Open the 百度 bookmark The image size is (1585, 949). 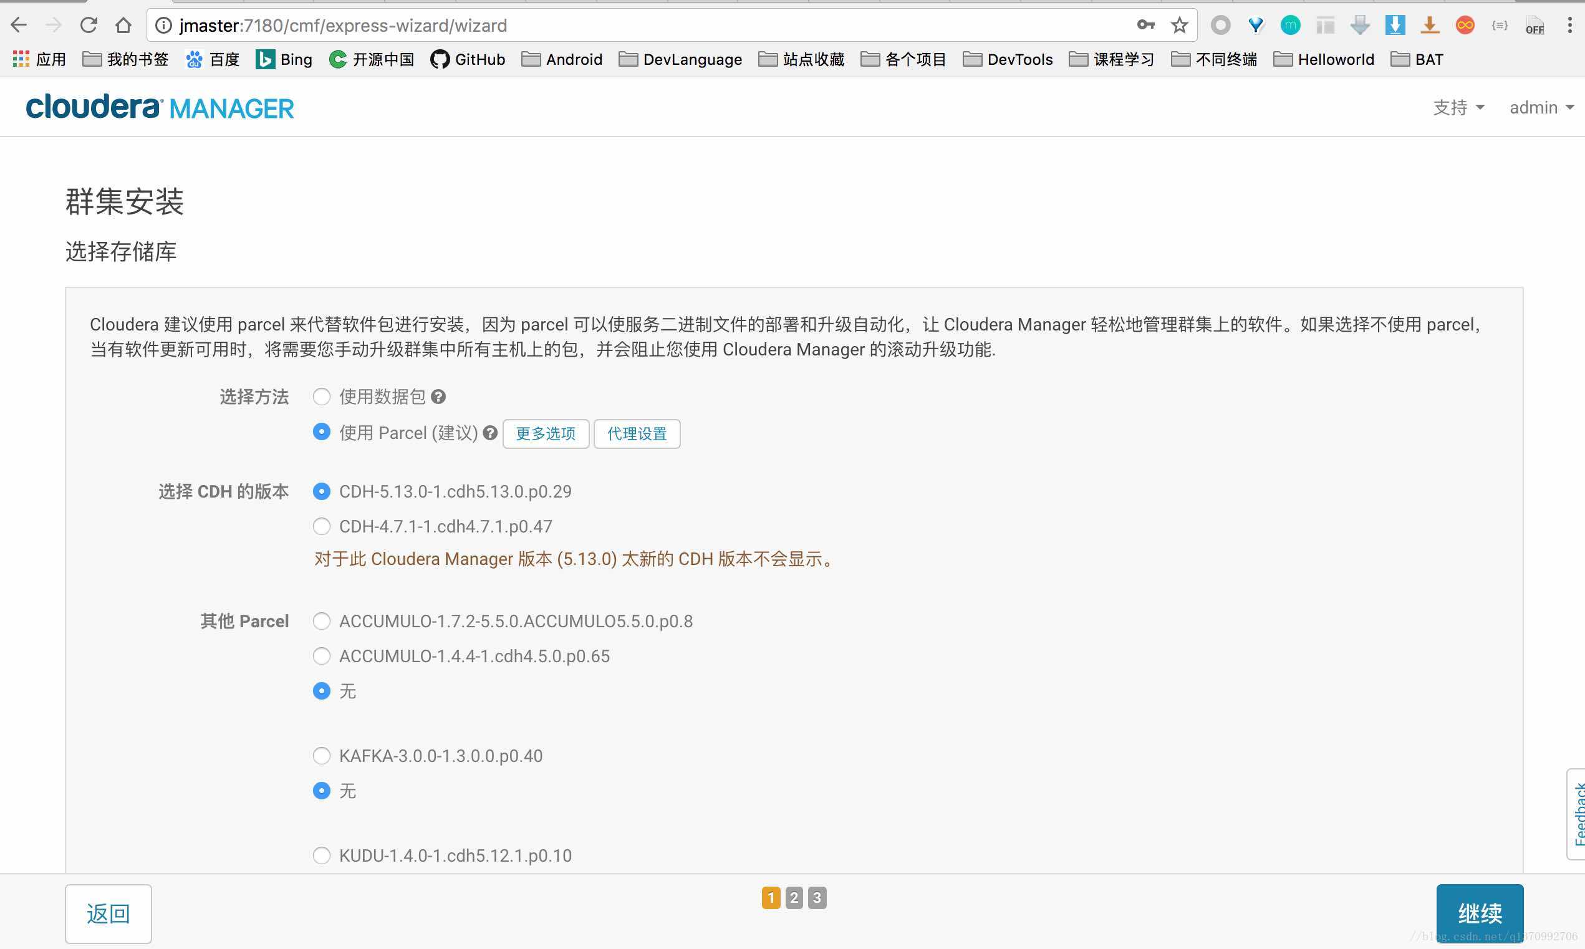[x=212, y=59]
